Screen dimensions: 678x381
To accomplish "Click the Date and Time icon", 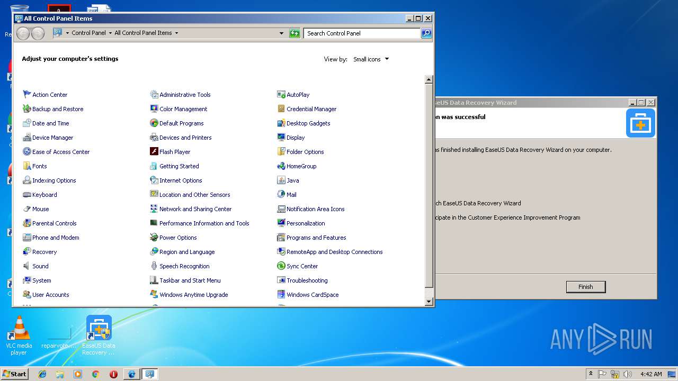I will tap(27, 123).
